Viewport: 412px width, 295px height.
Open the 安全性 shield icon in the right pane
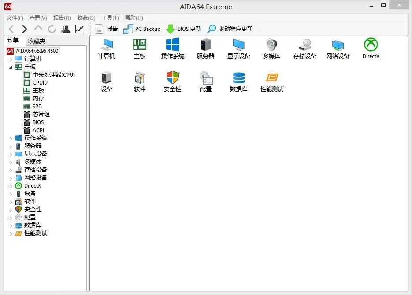click(x=173, y=81)
